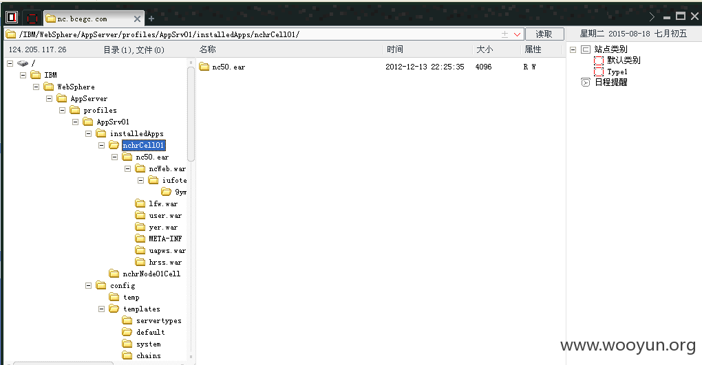Select the IBM folder in tree
This screenshot has width=702, height=365.
(44, 75)
